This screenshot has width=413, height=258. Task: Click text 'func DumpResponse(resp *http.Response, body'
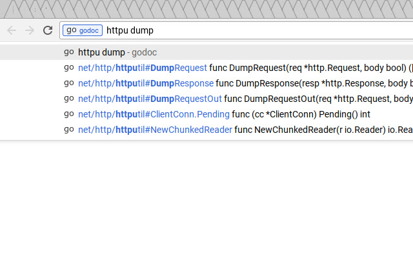312,83
